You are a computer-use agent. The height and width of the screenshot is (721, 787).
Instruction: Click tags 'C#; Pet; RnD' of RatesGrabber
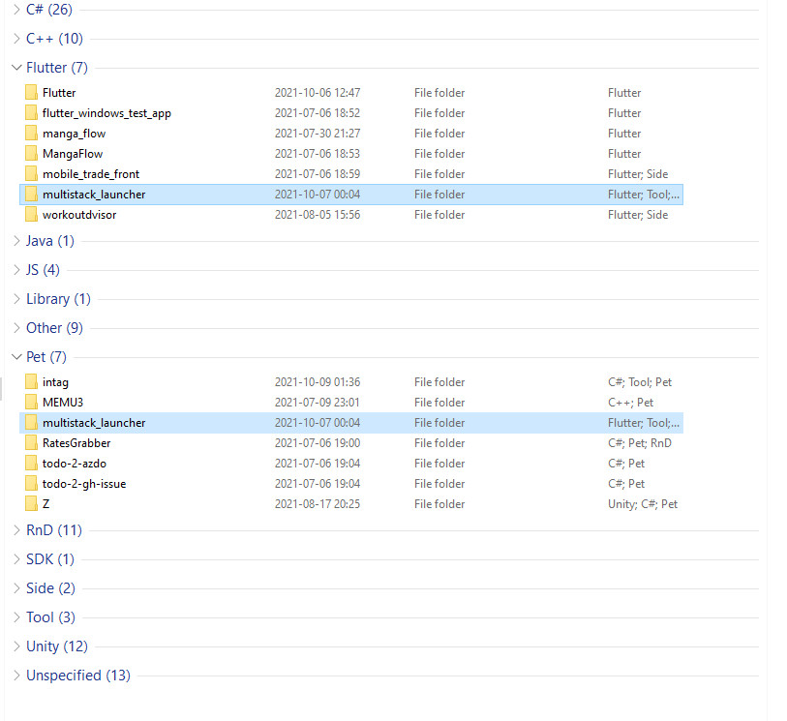point(640,443)
